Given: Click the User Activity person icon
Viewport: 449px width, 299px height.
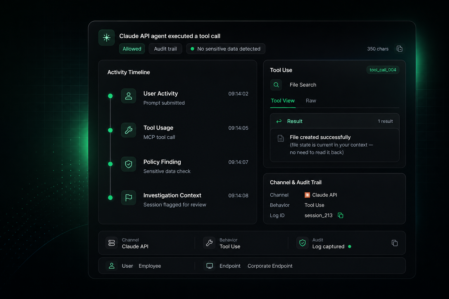Looking at the screenshot, I should pos(129,96).
